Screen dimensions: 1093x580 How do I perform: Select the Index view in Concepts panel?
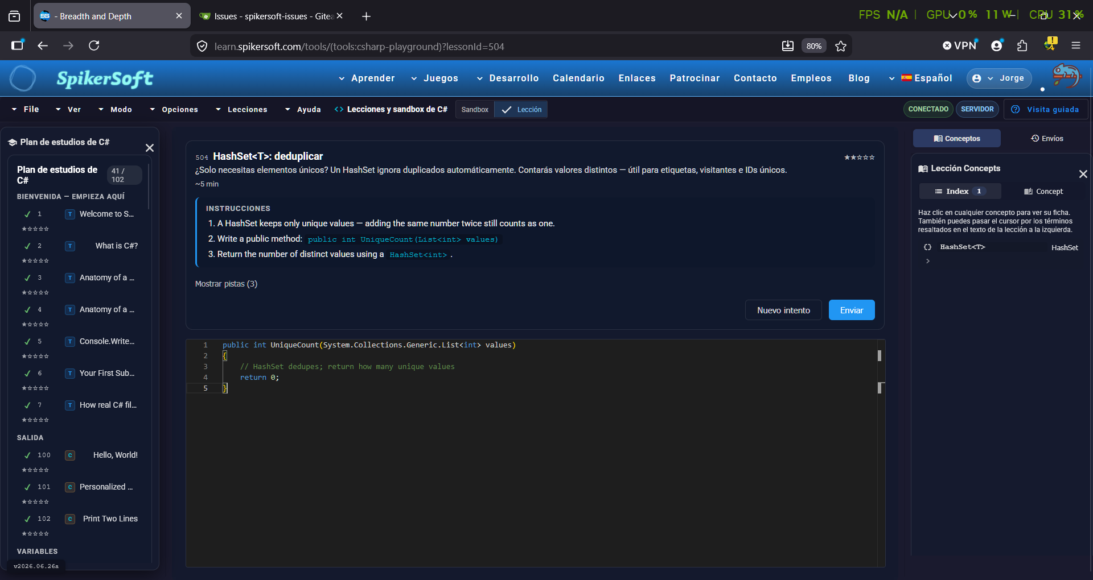coord(960,191)
